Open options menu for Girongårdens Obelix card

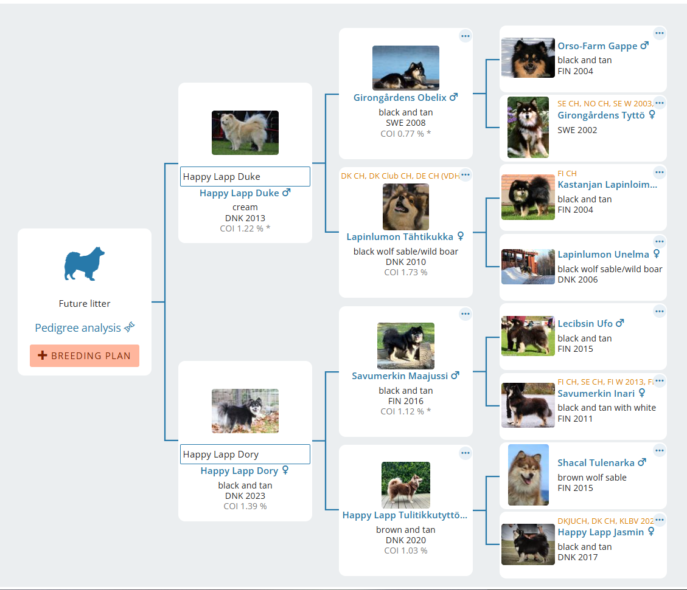click(466, 36)
